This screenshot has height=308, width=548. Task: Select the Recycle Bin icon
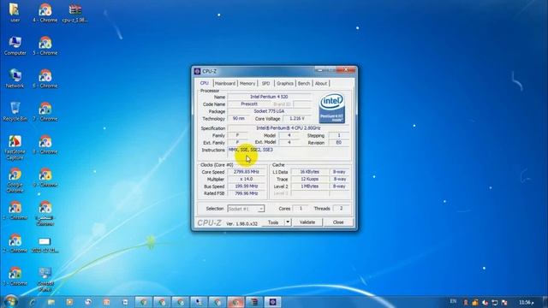click(x=15, y=112)
